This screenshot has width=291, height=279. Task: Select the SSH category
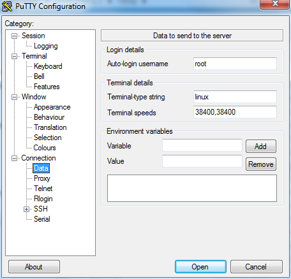point(41,209)
